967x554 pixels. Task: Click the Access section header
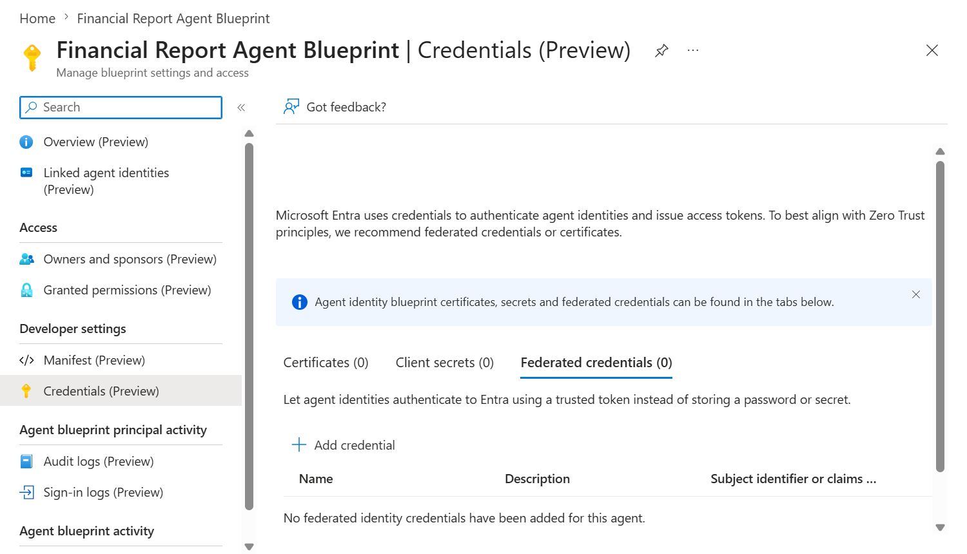(39, 227)
